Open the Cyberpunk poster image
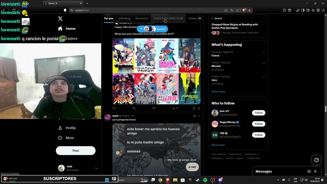 tap(190, 89)
